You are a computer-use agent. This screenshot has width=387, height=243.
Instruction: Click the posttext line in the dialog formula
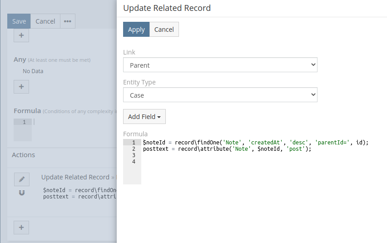[x=227, y=149]
